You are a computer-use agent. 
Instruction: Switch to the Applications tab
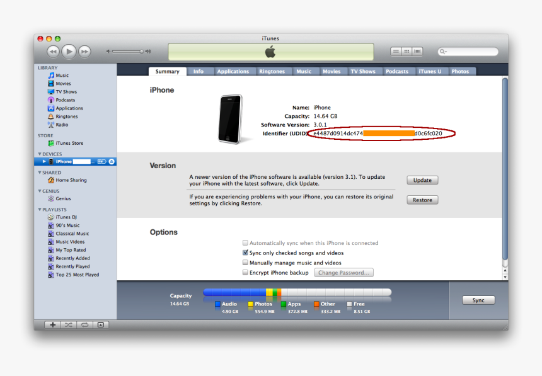click(x=233, y=72)
